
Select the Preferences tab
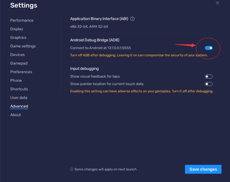21,72
